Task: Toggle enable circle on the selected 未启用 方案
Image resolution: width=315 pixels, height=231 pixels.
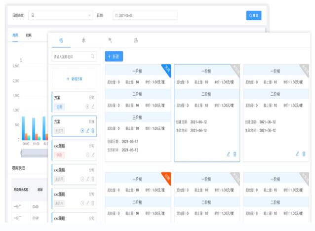Action: (x=82, y=130)
